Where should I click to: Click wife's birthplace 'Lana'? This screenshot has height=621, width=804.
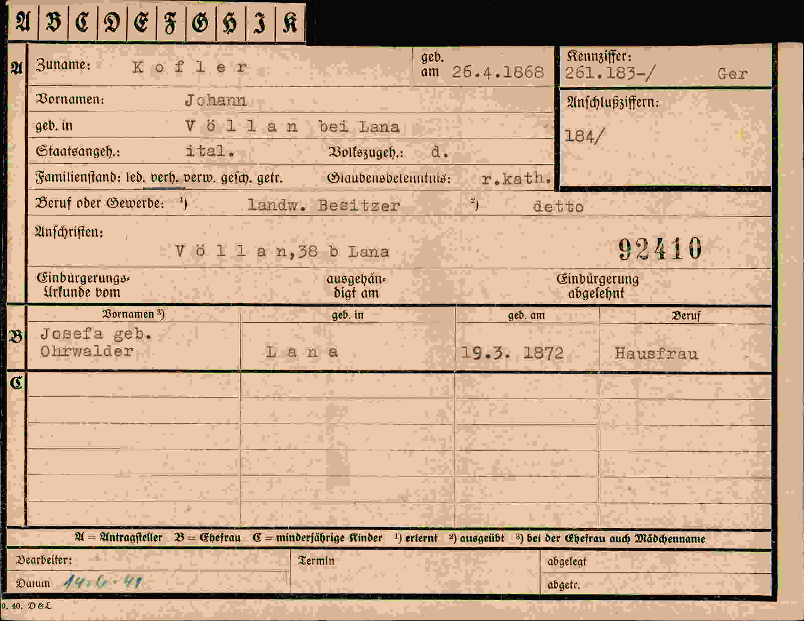click(x=302, y=352)
